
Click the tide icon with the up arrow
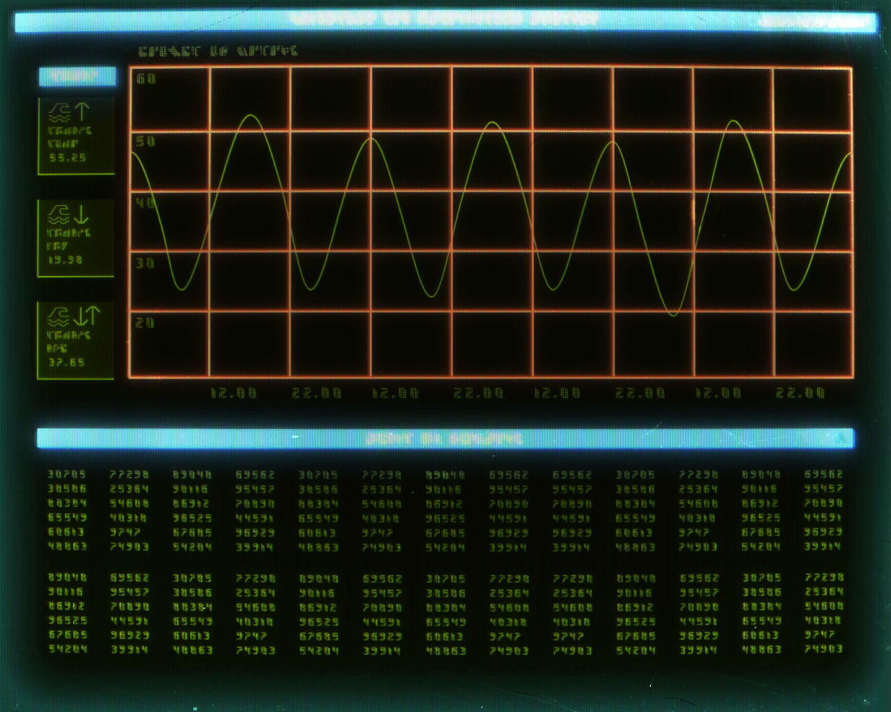(x=69, y=111)
